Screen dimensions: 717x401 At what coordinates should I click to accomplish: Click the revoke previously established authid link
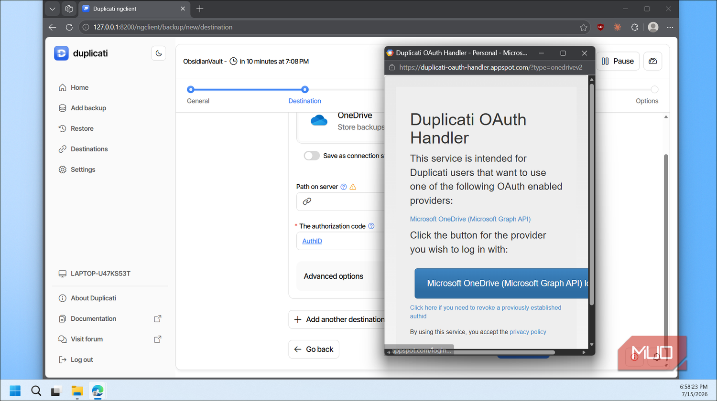[x=486, y=312]
